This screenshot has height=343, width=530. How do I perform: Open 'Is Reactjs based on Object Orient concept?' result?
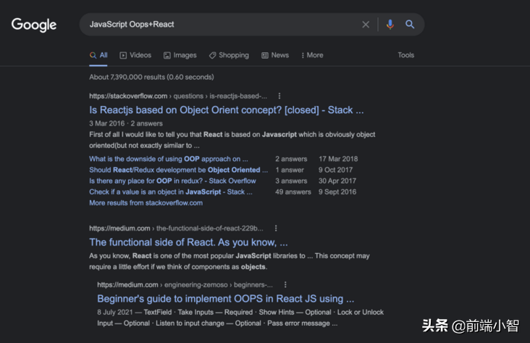(227, 110)
